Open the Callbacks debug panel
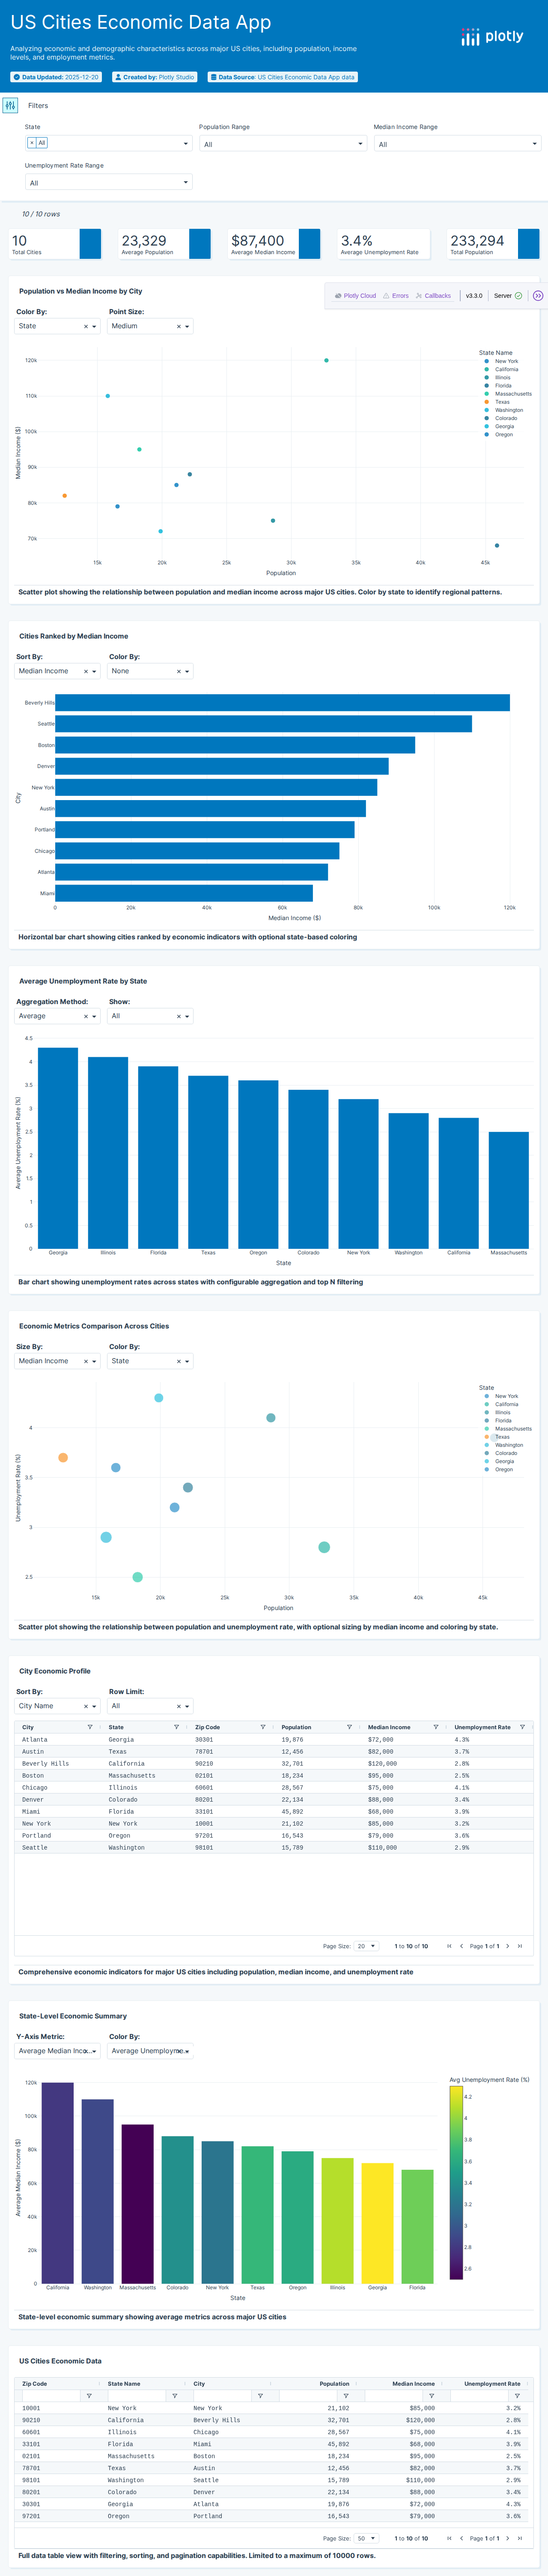 [x=433, y=296]
